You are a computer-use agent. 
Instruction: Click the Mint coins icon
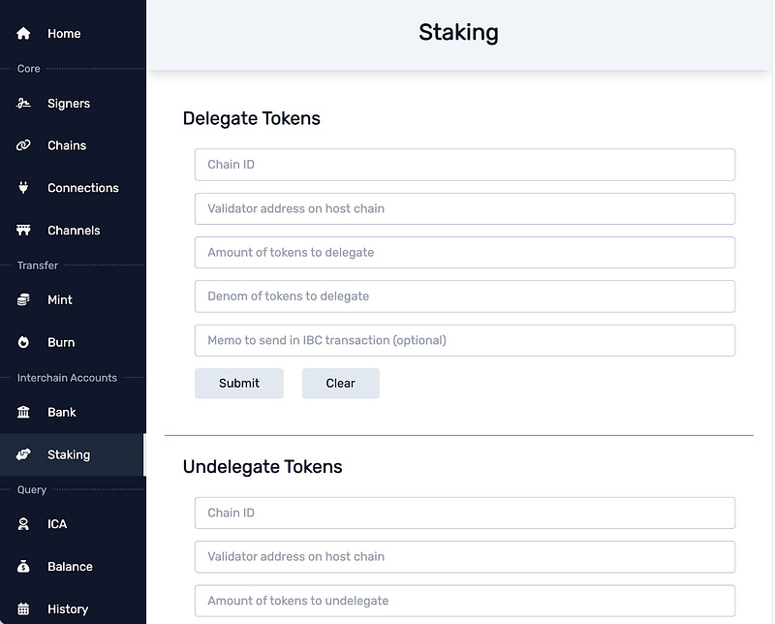click(x=23, y=299)
